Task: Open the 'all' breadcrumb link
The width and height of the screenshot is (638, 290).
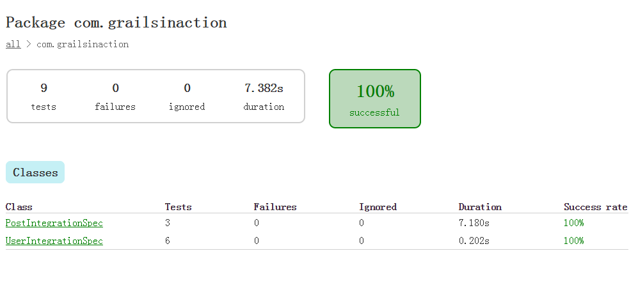Action: pyautogui.click(x=13, y=44)
